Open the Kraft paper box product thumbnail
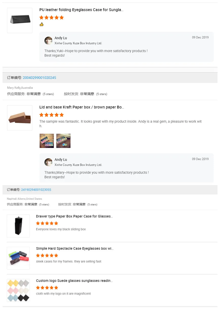220x310 pixels. pyautogui.click(x=20, y=118)
